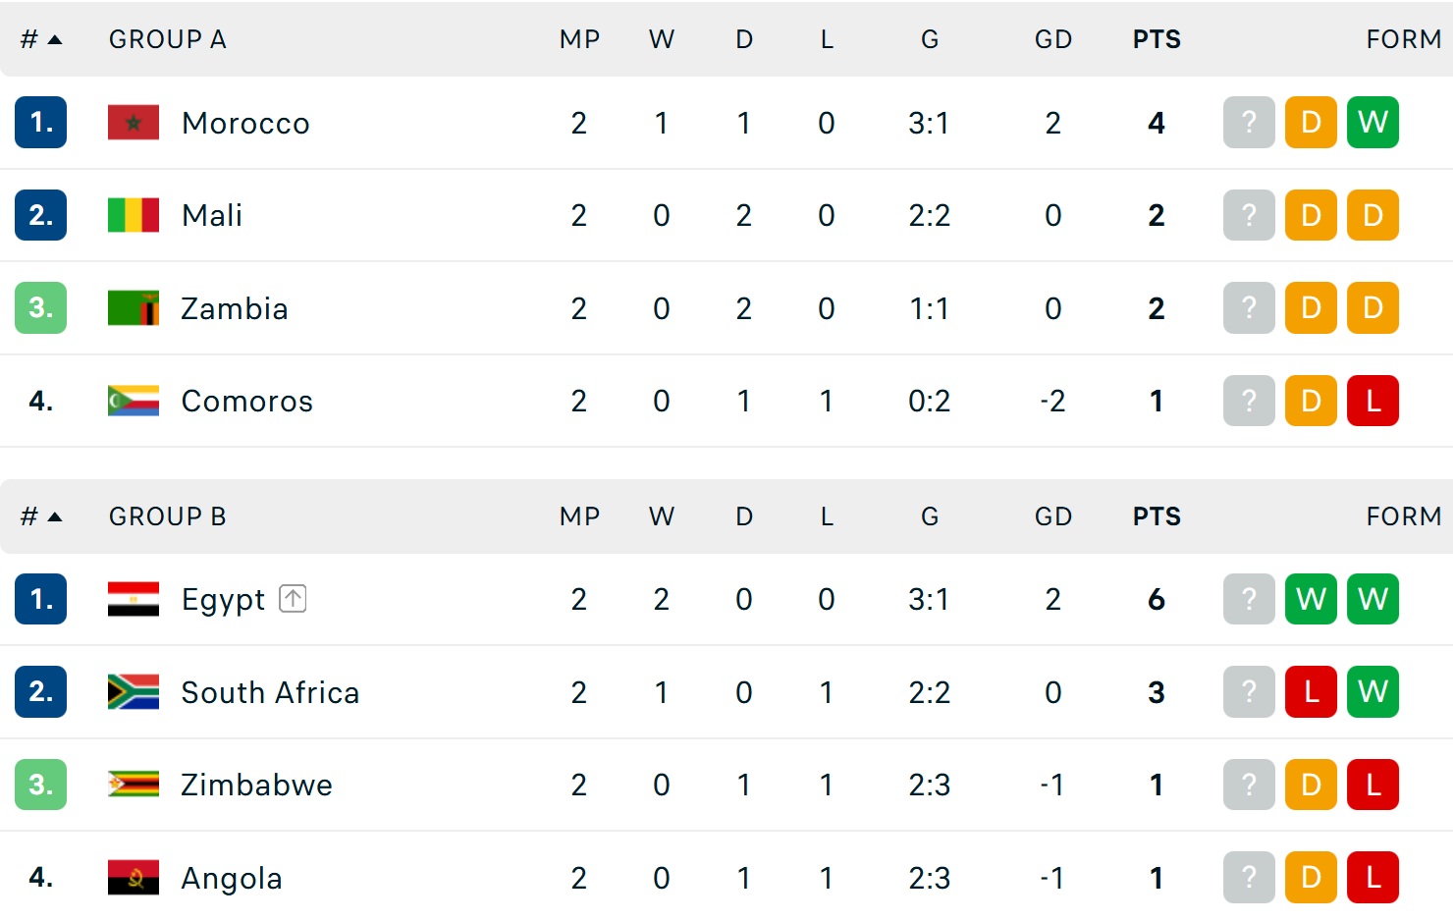Viewport: 1453px width, 922px height.
Task: Click Morocco's green W form badge
Action: (1372, 123)
